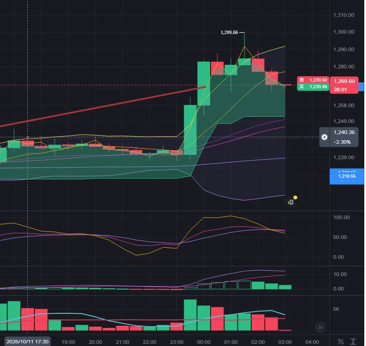This screenshot has width=366, height=346.
Task: Select the current price label 1,269.60
Action: (344, 81)
